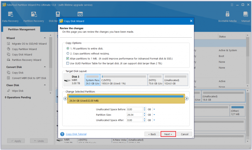The height and width of the screenshot is (150, 252).
Task: Select Copy partitions without resizing option
Action: 68,53
